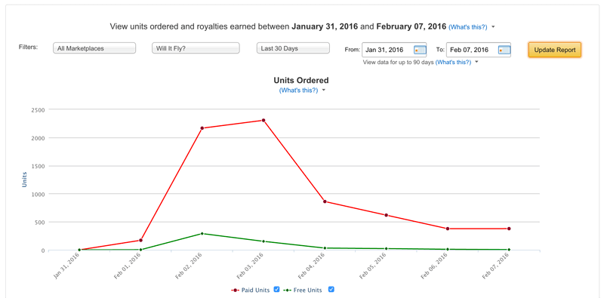
Task: Open the To date calendar icon
Action: [x=504, y=50]
